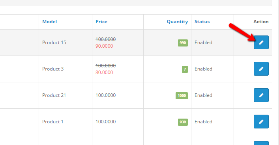The image size is (279, 145).
Task: Click the Action column header
Action: [x=261, y=22]
